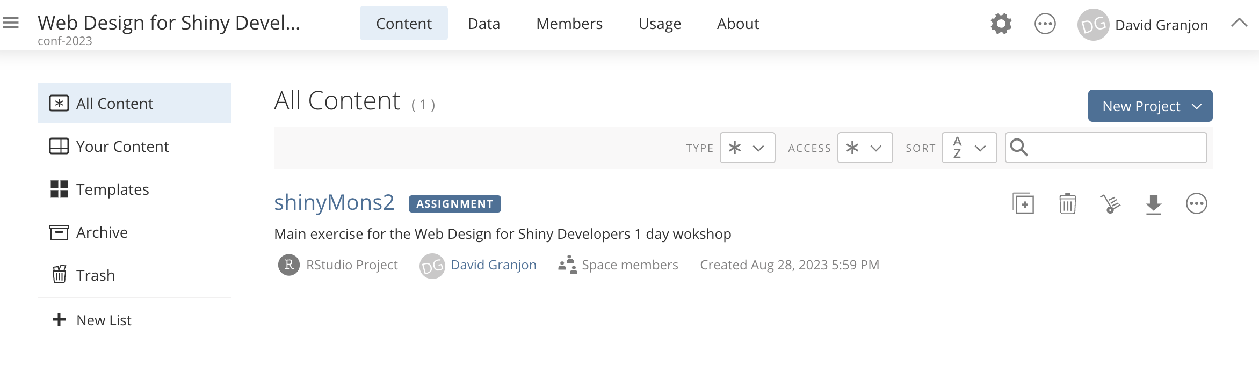This screenshot has width=1259, height=366.
Task: Click the Web Design for Shiny space title
Action: (169, 23)
